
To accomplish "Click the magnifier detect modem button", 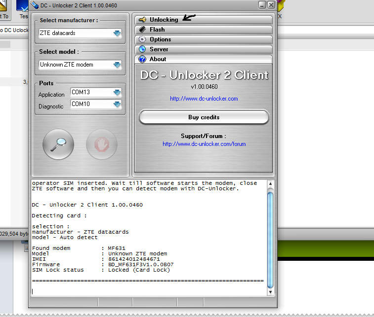I will (x=58, y=144).
